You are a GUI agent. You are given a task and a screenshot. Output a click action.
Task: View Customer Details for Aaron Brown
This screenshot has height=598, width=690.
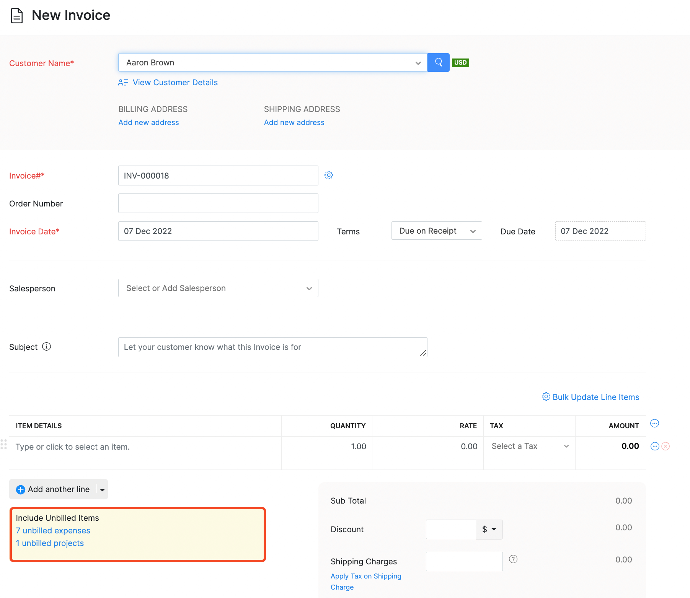pyautogui.click(x=175, y=82)
